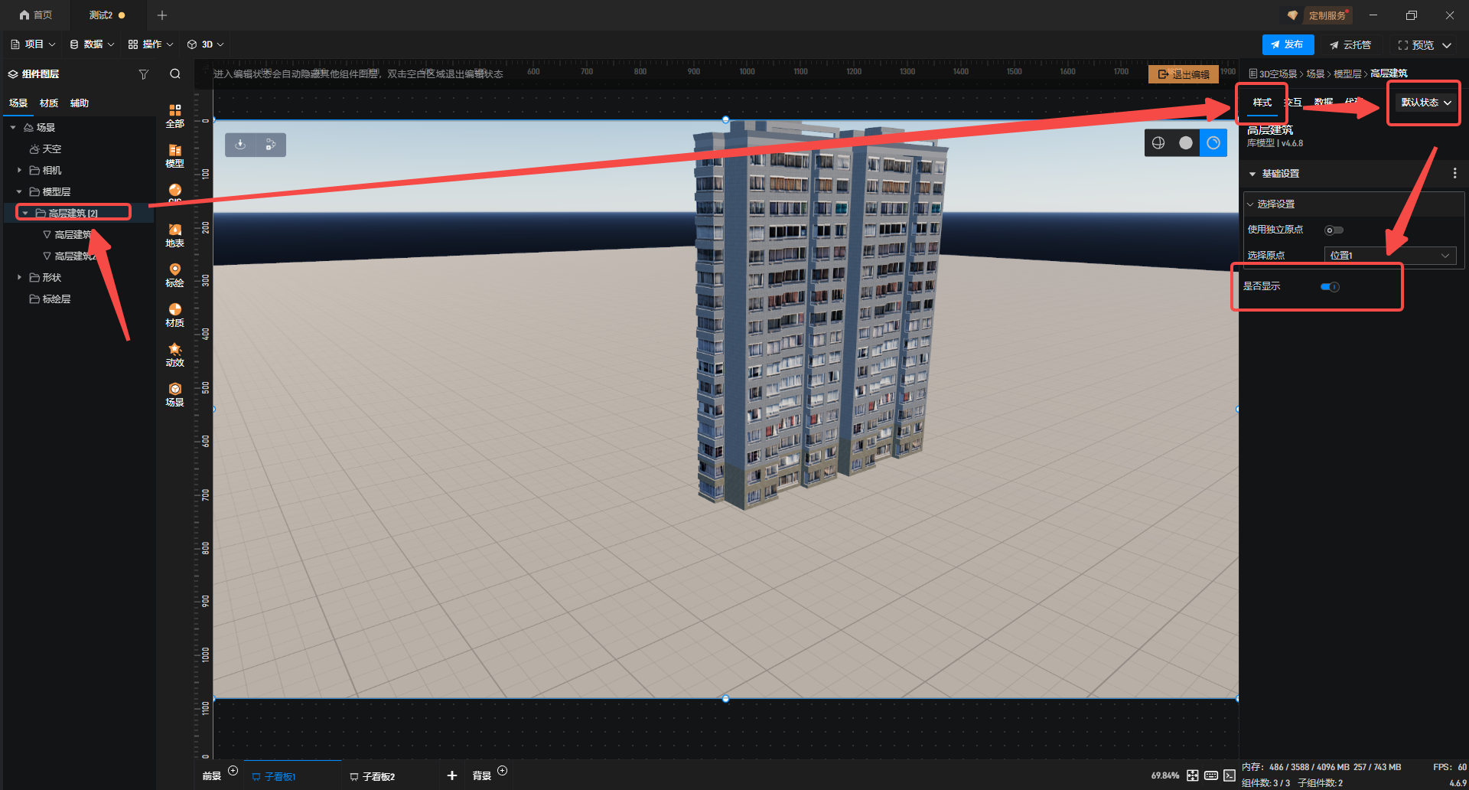This screenshot has width=1469, height=790.
Task: Collapse the 基础设置 section
Action: coord(1252,174)
